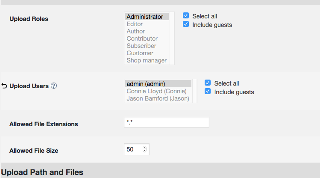Pick the Contributor role entry
Screen dimensions: 320x178
pos(147,39)
